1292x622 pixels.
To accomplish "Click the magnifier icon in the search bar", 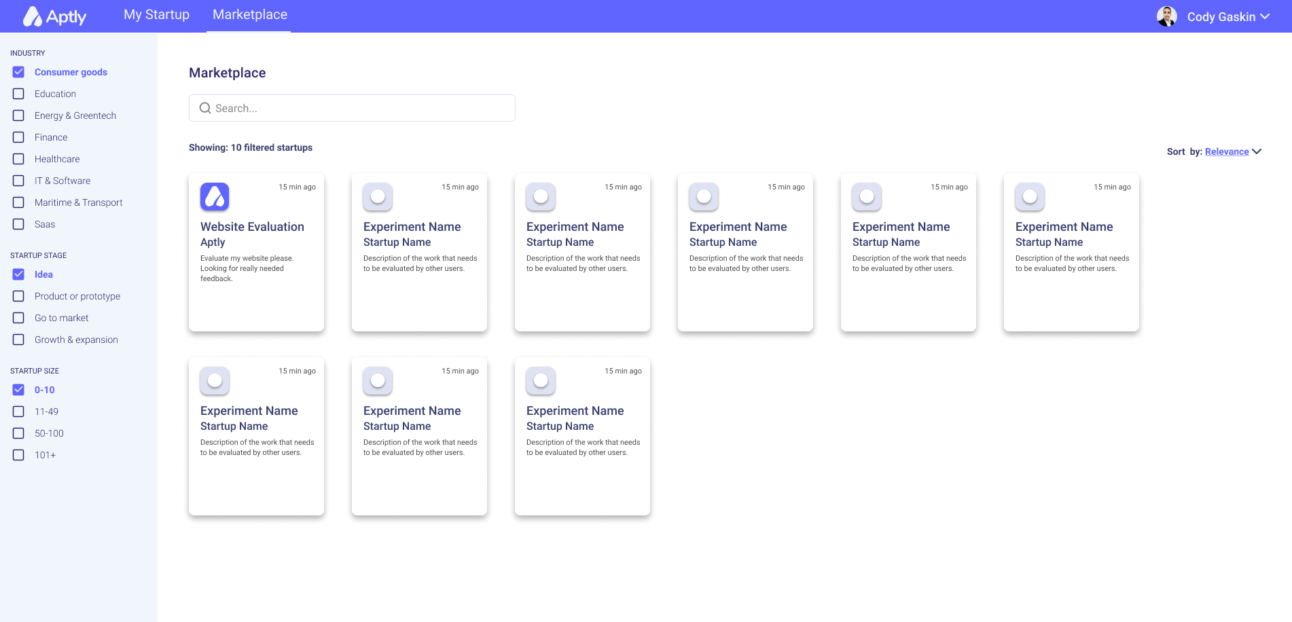I will pos(205,108).
